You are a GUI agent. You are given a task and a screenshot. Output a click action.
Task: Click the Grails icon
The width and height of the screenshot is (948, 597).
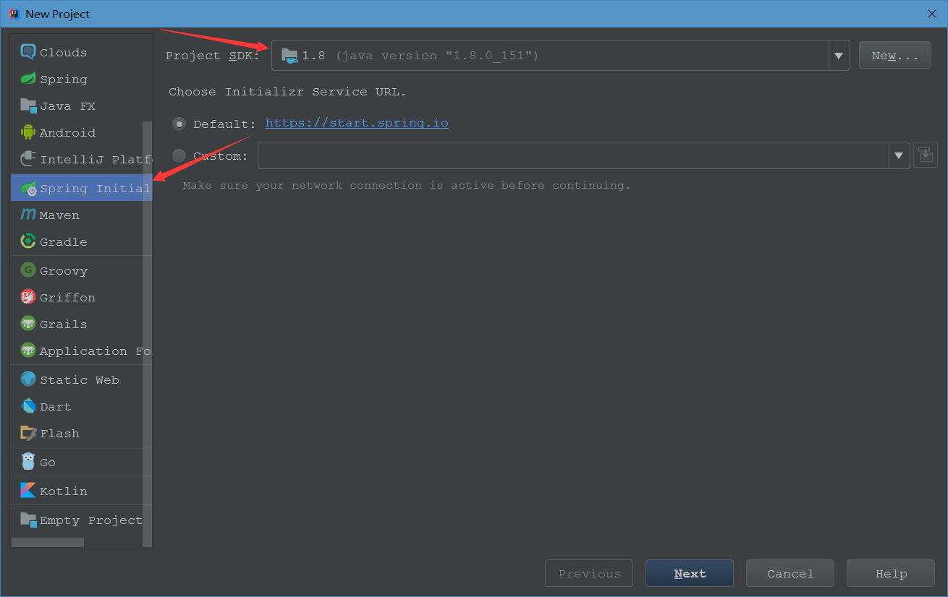(28, 324)
